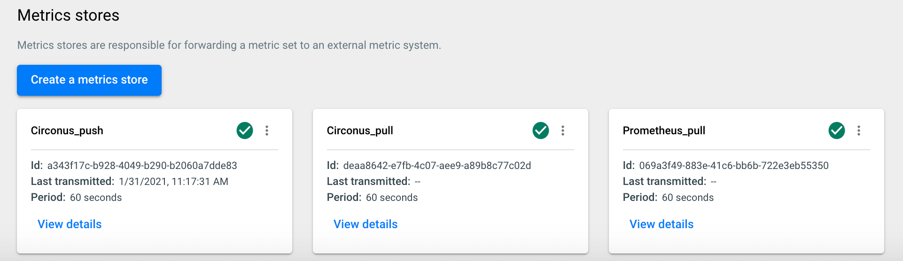This screenshot has width=903, height=261.
Task: Select the Circonus_pull card title
Action: [x=360, y=130]
